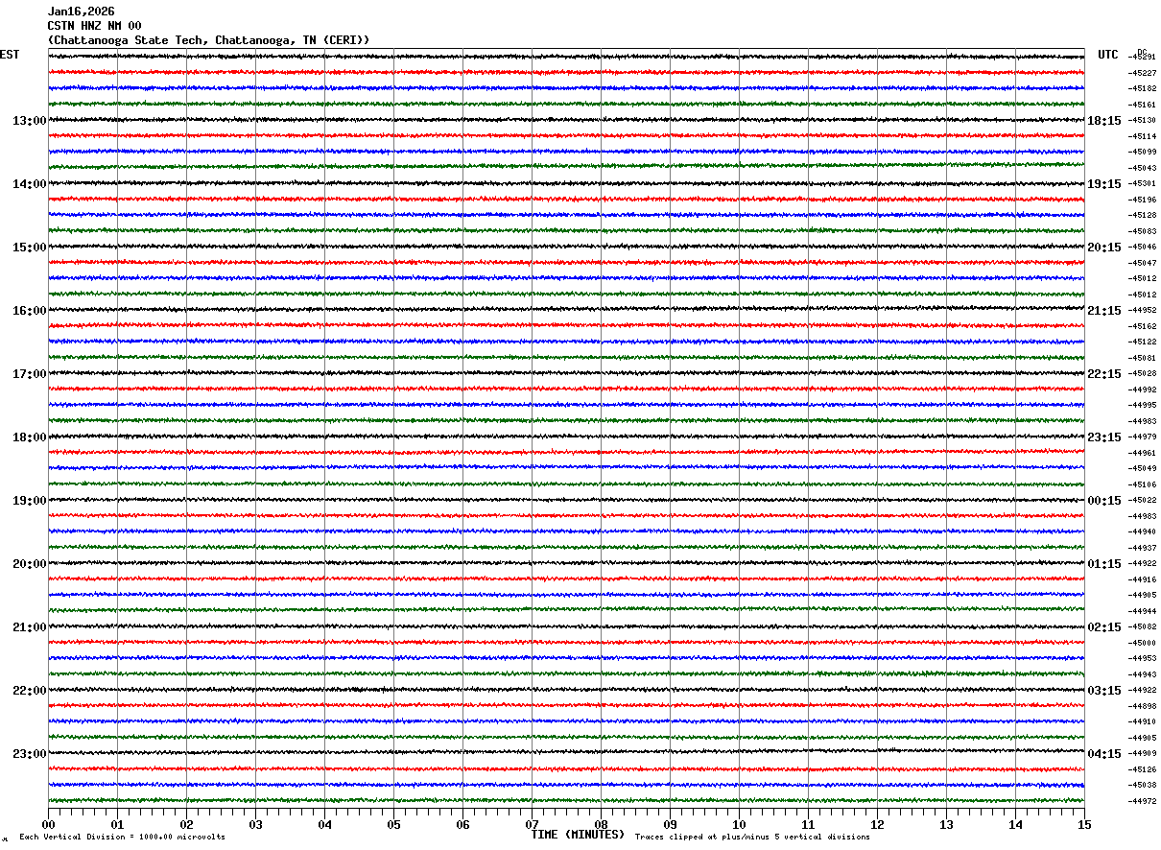Click the DC offset value -45227

click(1142, 73)
